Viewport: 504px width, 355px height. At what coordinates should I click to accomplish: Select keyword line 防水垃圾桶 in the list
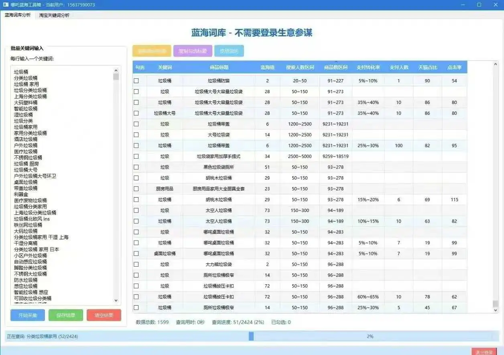point(26,280)
